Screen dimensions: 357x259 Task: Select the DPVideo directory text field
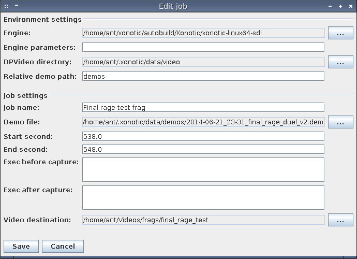click(203, 62)
